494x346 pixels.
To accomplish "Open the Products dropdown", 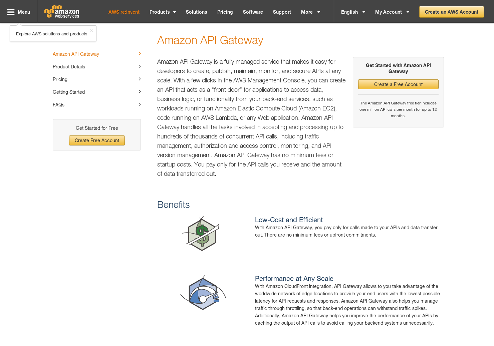I will [163, 12].
